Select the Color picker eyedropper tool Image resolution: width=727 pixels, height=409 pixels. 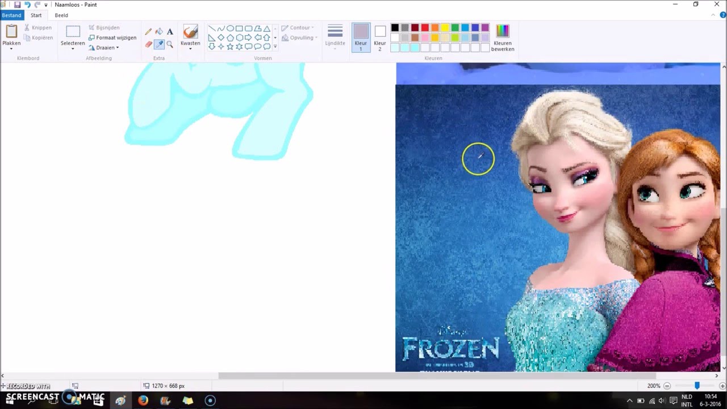click(x=159, y=44)
